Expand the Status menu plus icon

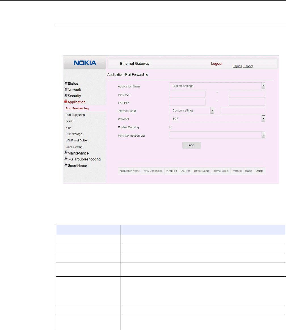tap(66, 83)
